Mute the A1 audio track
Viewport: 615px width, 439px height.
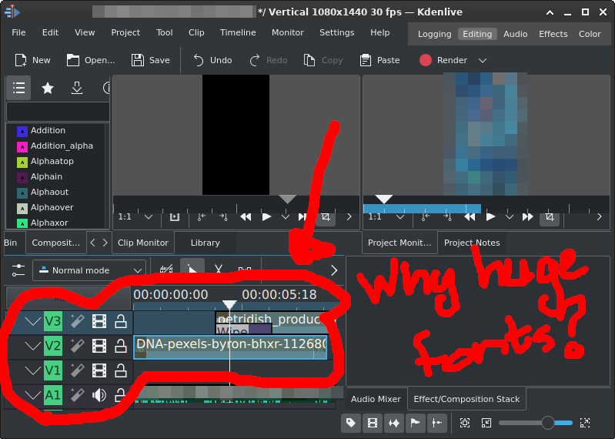(x=99, y=395)
